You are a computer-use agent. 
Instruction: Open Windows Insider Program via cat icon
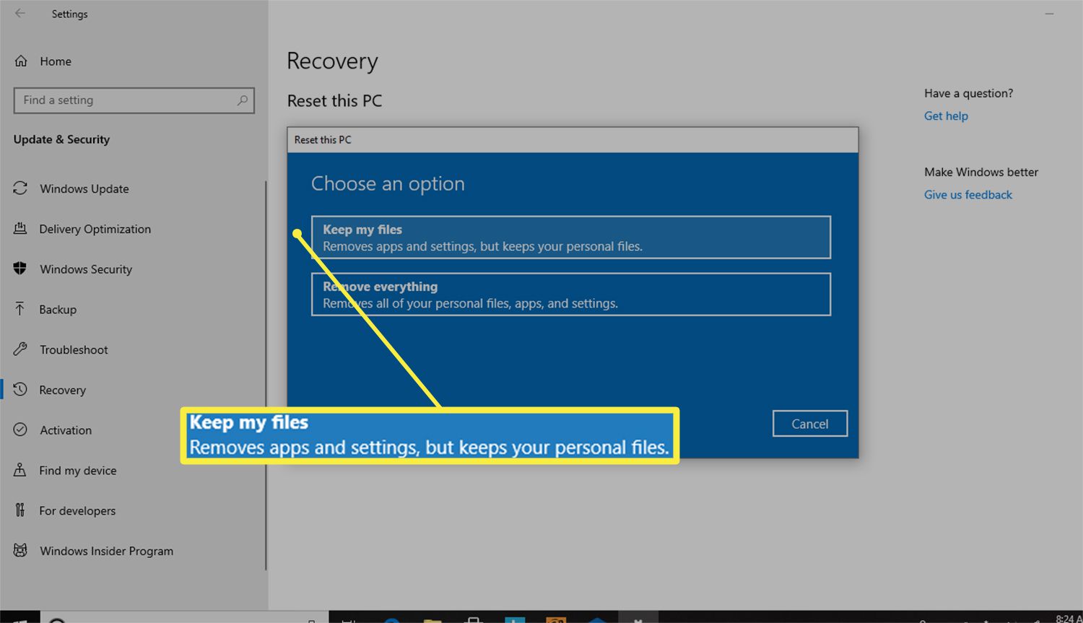click(x=20, y=551)
